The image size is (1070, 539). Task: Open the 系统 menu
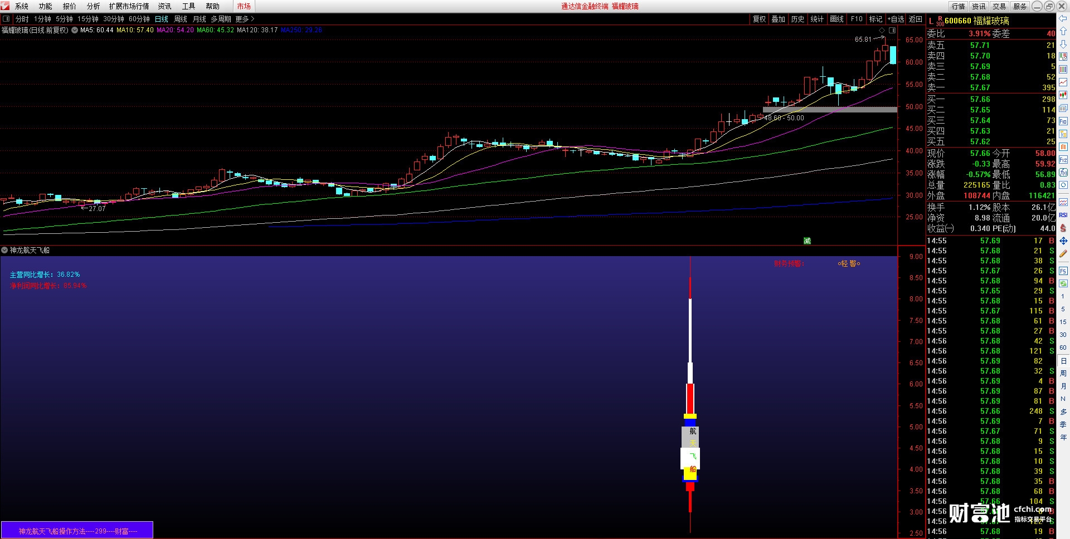(22, 6)
